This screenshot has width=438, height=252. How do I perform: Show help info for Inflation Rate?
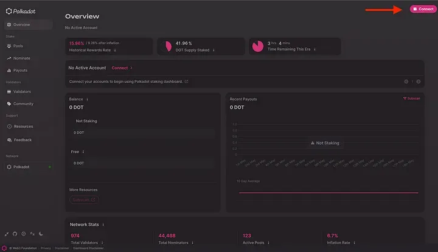[x=354, y=243]
